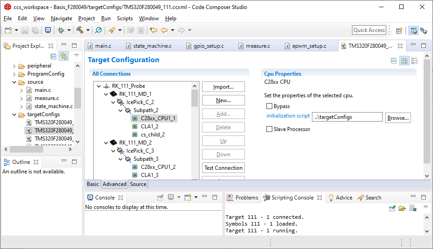433x249 pixels.
Task: Click the pin icon in Scripting Console toolbar
Action: [x=392, y=208]
